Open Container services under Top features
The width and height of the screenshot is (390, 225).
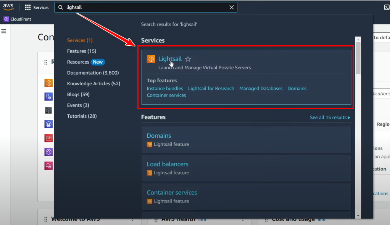(x=166, y=95)
